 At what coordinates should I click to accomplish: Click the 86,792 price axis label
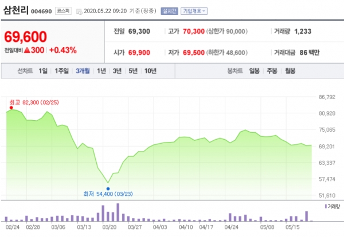pyautogui.click(x=327, y=97)
